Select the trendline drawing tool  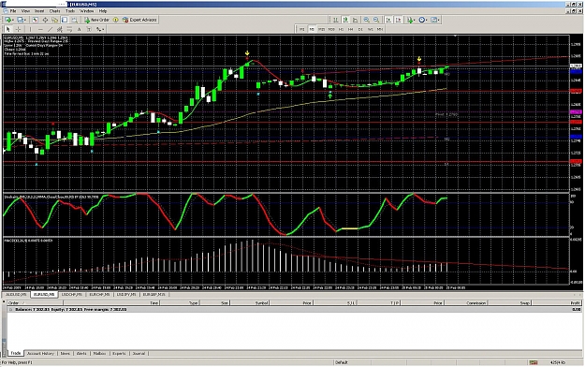coord(50,29)
